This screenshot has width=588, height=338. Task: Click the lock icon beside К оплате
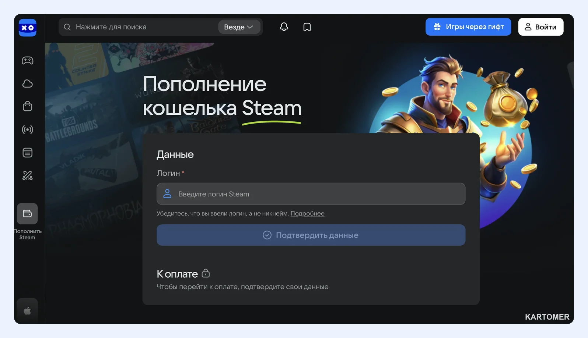coord(206,273)
